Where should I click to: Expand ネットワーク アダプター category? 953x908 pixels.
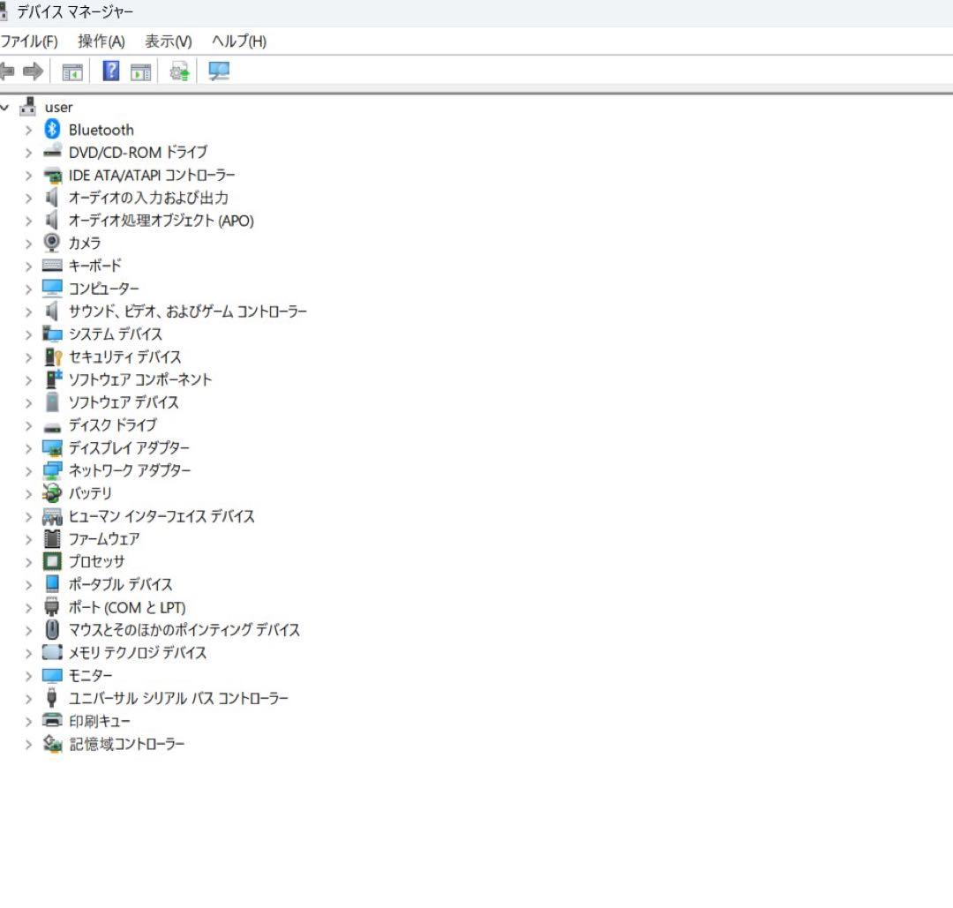pyautogui.click(x=27, y=470)
